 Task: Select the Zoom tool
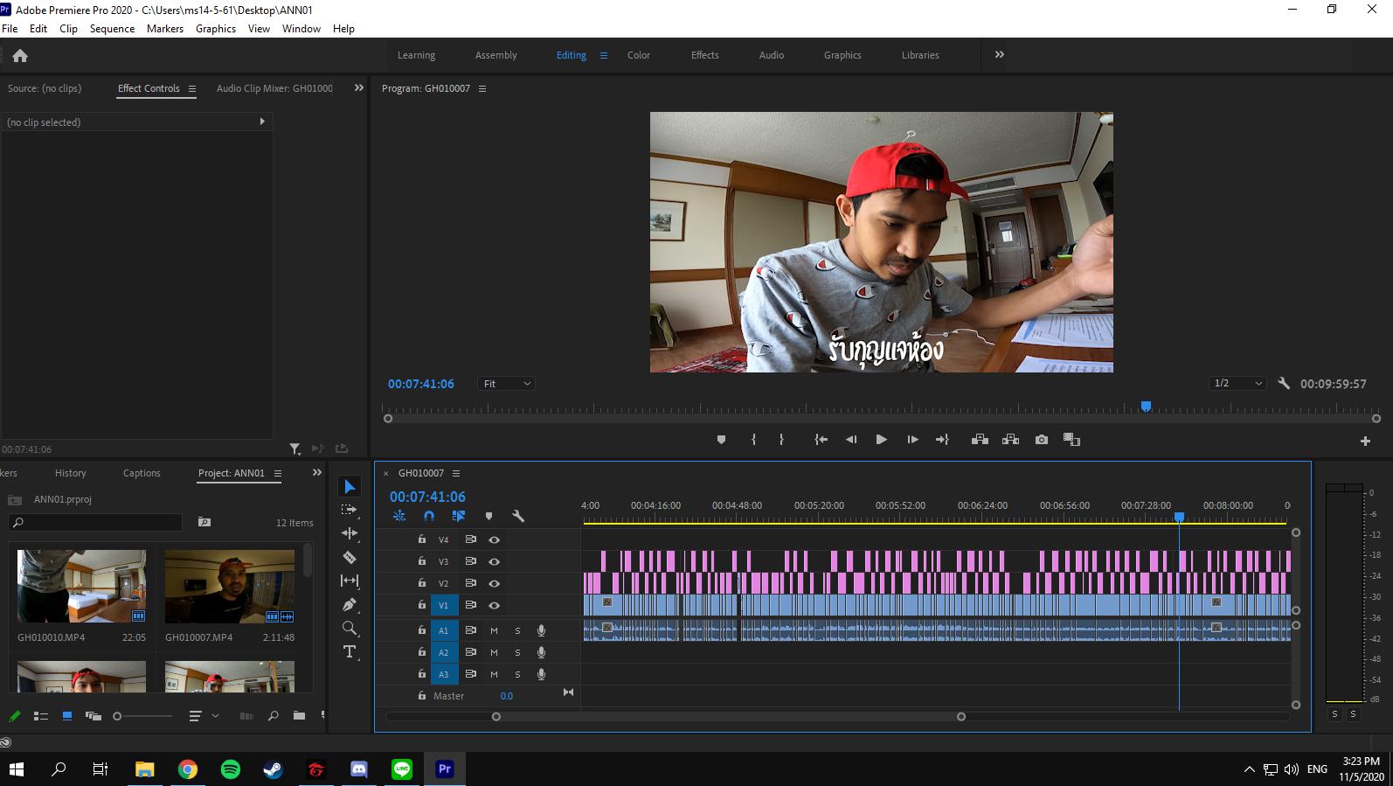click(x=350, y=628)
